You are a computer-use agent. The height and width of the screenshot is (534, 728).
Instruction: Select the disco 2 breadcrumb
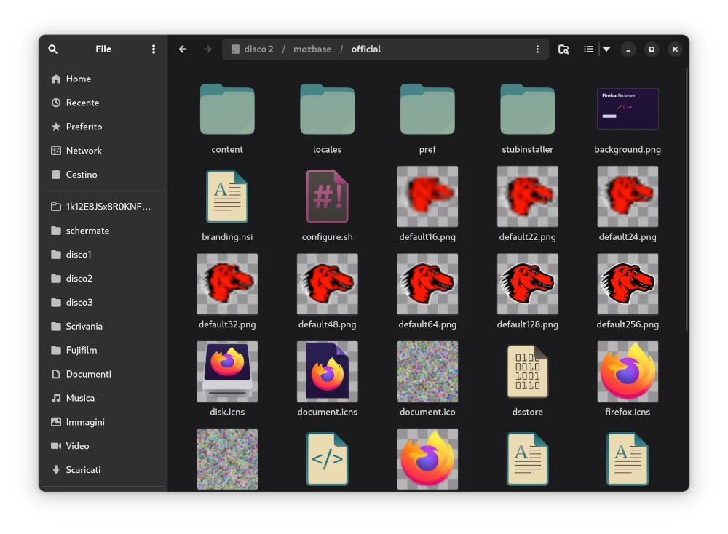click(253, 49)
